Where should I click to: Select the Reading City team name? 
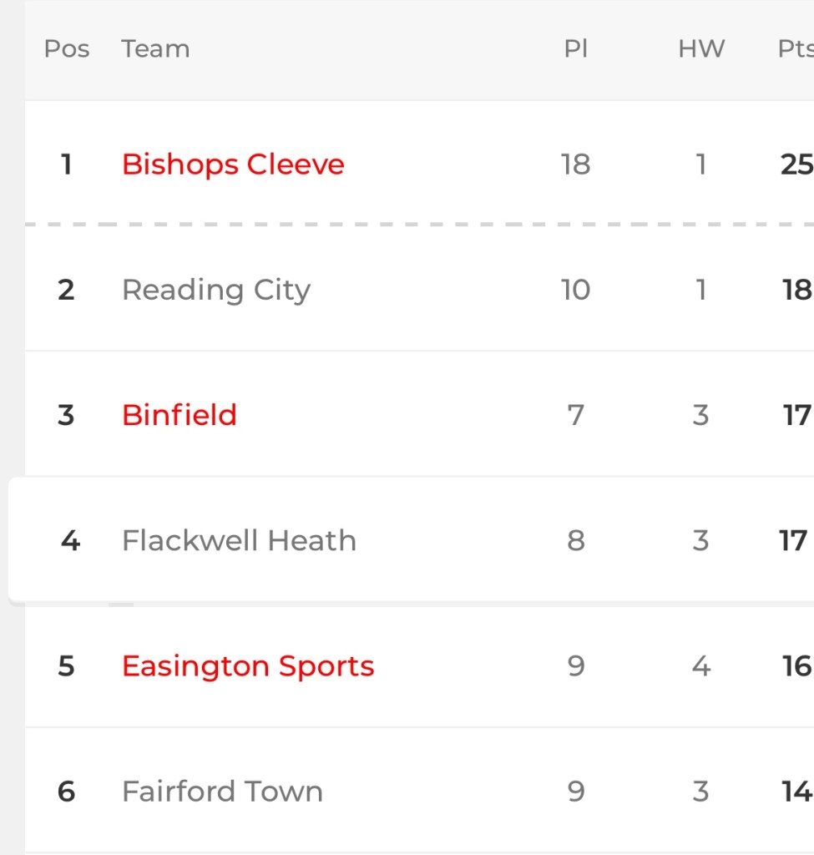click(216, 290)
